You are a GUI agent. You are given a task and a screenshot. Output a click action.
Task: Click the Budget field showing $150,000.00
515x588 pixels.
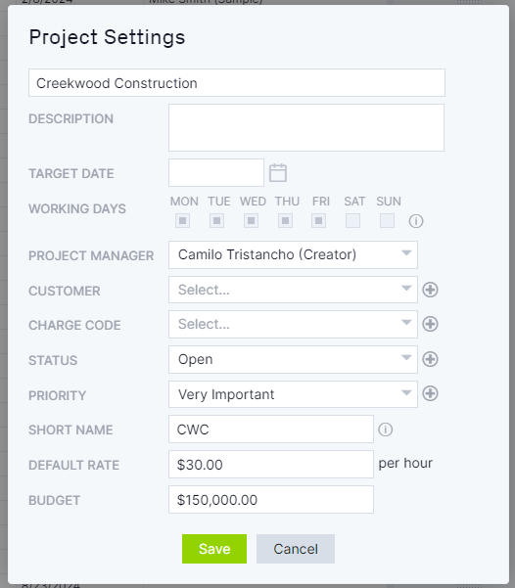[x=271, y=500]
